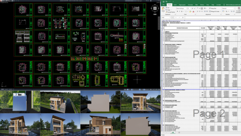Click the Accounting Number Format icon
Viewport: 241px width, 136px height.
coord(223,11)
